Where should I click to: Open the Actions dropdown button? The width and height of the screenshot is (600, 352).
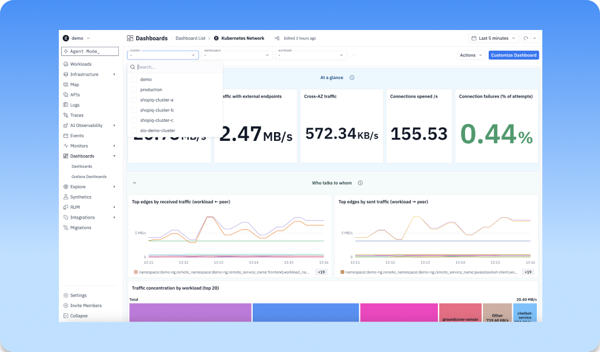pos(471,55)
